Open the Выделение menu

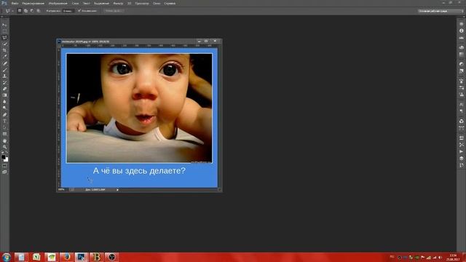point(101,3)
